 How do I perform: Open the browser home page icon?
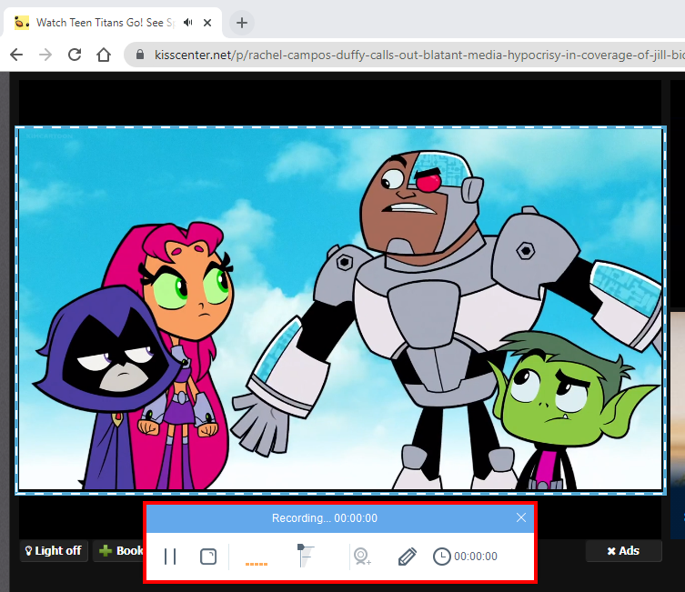(x=104, y=55)
